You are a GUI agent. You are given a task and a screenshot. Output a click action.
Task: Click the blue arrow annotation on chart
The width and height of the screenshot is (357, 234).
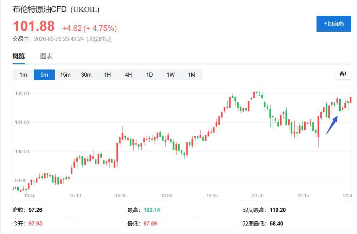[x=332, y=125]
